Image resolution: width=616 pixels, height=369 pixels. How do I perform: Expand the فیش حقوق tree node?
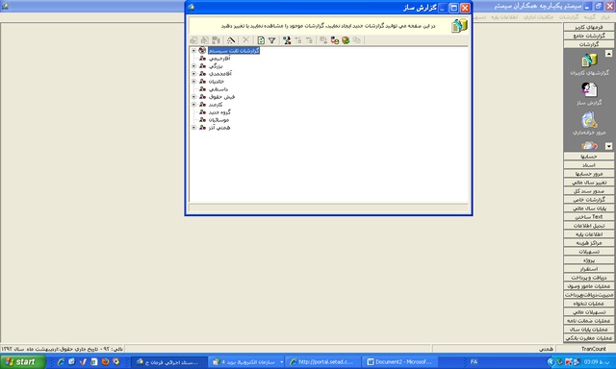point(193,97)
